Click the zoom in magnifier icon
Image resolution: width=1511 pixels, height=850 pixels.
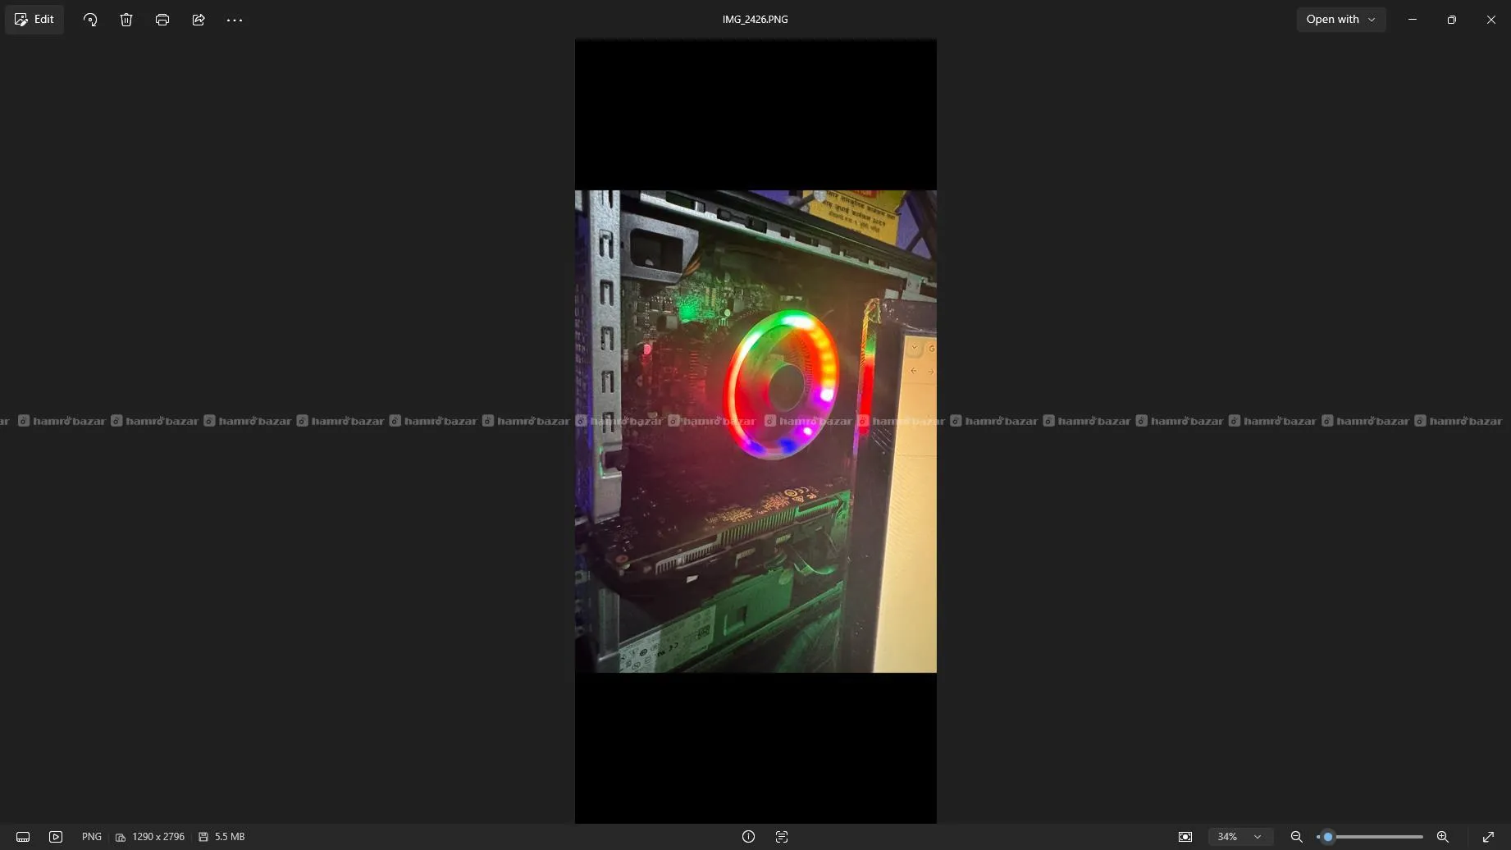coord(1443,837)
